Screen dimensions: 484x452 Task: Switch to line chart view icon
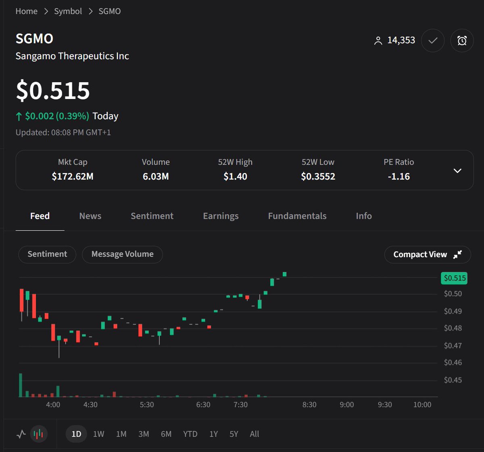click(x=21, y=434)
